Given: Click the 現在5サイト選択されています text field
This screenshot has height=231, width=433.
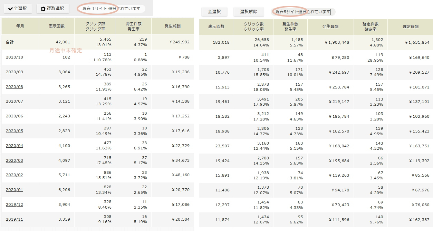Looking at the screenshot, I should pyautogui.click(x=303, y=12).
